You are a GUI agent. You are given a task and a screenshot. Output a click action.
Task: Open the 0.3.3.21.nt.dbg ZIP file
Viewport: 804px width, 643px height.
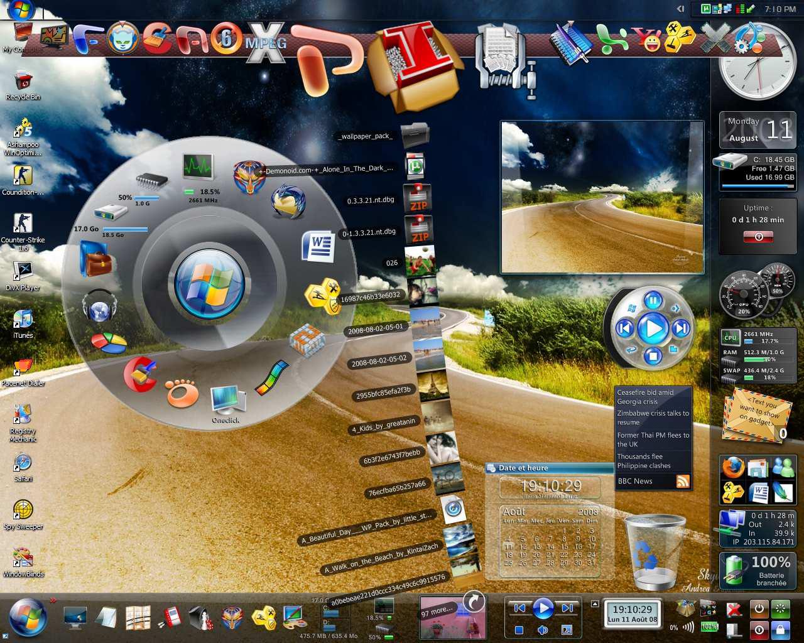tap(418, 198)
